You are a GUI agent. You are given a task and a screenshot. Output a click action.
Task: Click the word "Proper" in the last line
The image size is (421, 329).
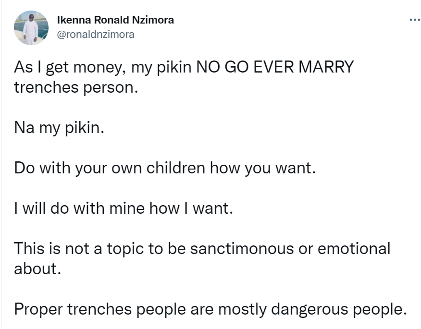[37, 309]
